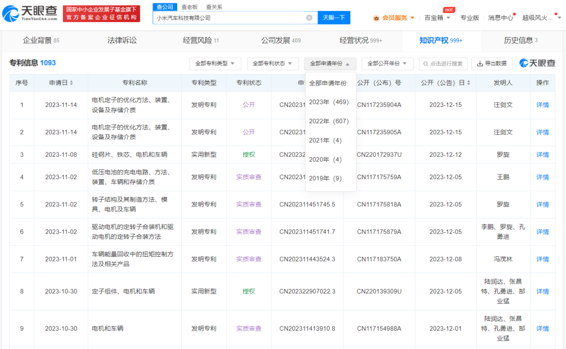Viewport: 566px width, 349px height.
Task: Open 详情 link for the first patent row
Action: tap(542, 105)
